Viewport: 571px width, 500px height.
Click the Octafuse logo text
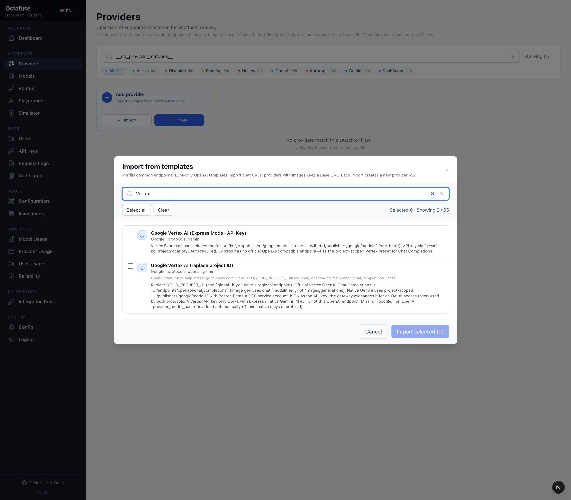[x=18, y=8]
